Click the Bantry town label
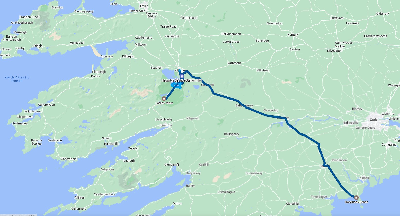Image resolution: width=400 pixels, height=216 pixels. click(x=190, y=186)
